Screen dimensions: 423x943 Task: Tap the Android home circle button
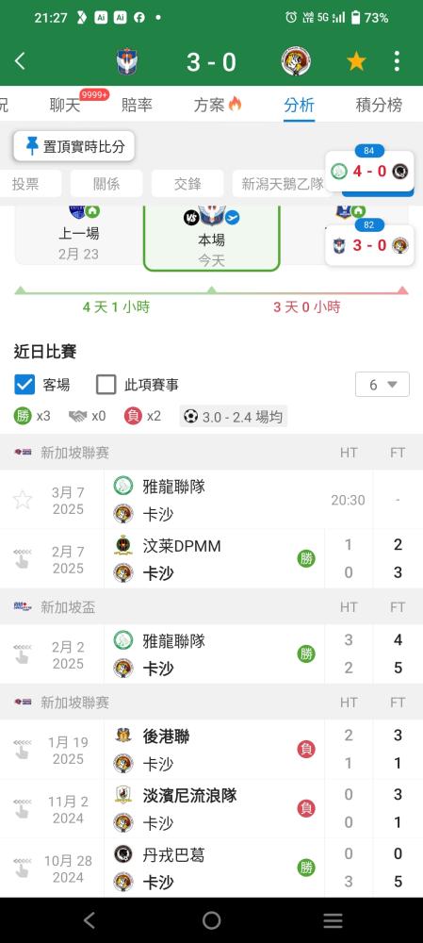pyautogui.click(x=211, y=920)
